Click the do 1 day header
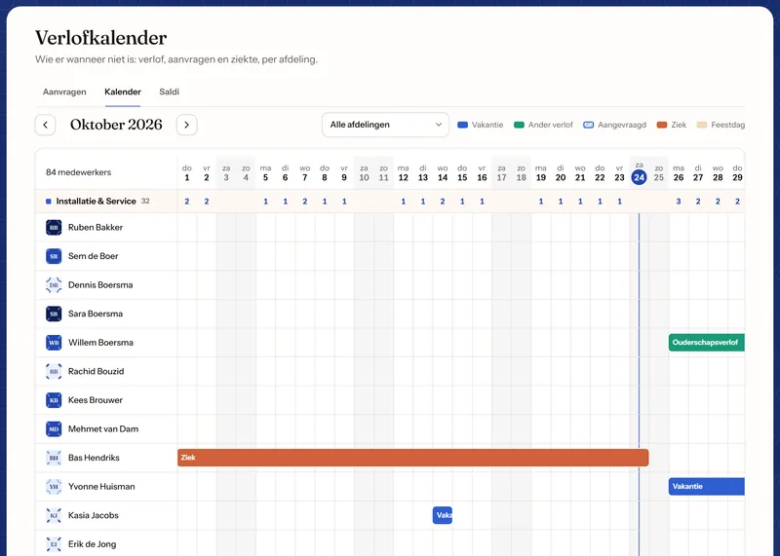This screenshot has width=780, height=556. [187, 173]
